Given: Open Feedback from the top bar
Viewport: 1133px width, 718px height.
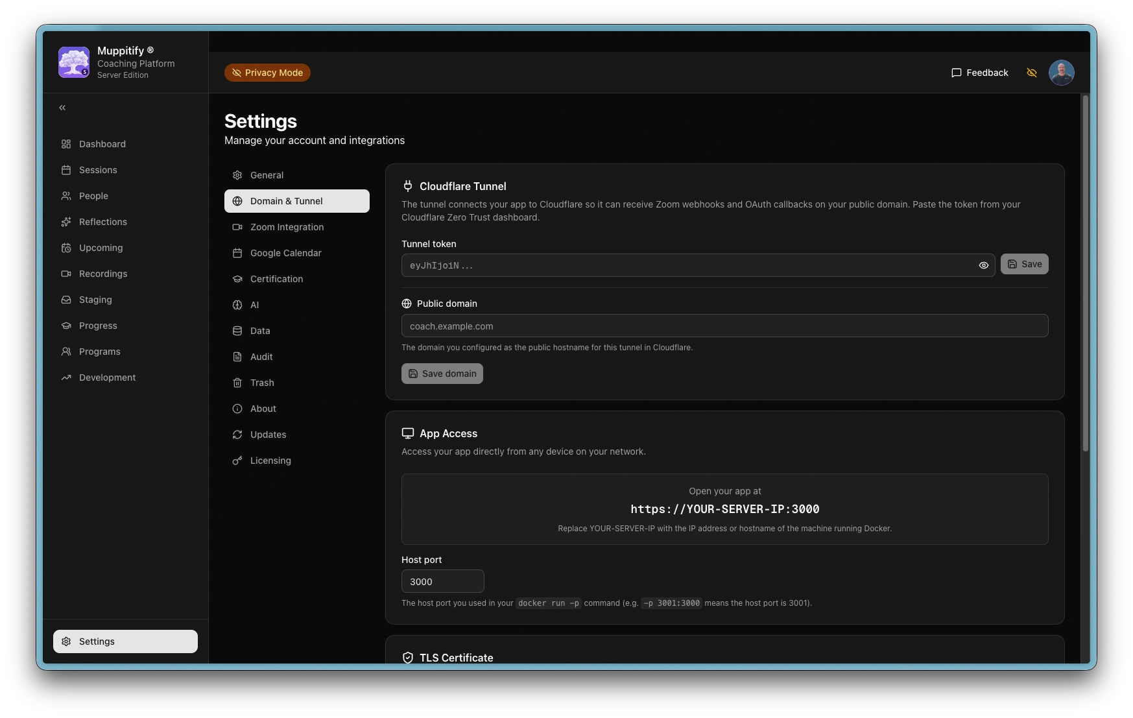Looking at the screenshot, I should point(979,73).
